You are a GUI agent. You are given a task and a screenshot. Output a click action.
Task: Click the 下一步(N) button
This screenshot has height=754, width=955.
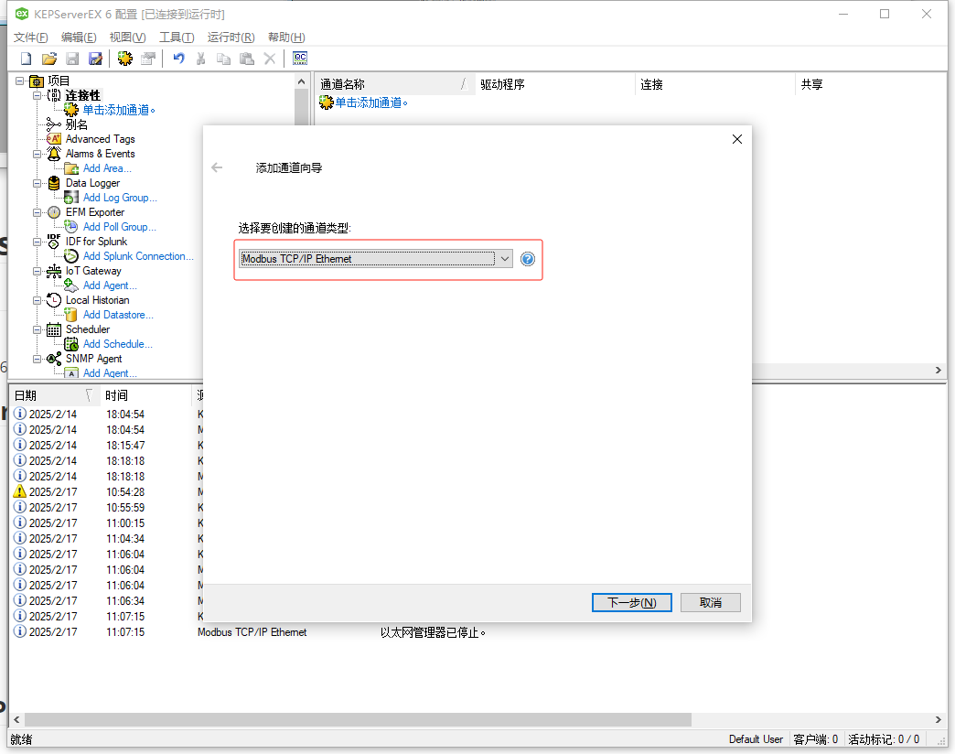[631, 602]
